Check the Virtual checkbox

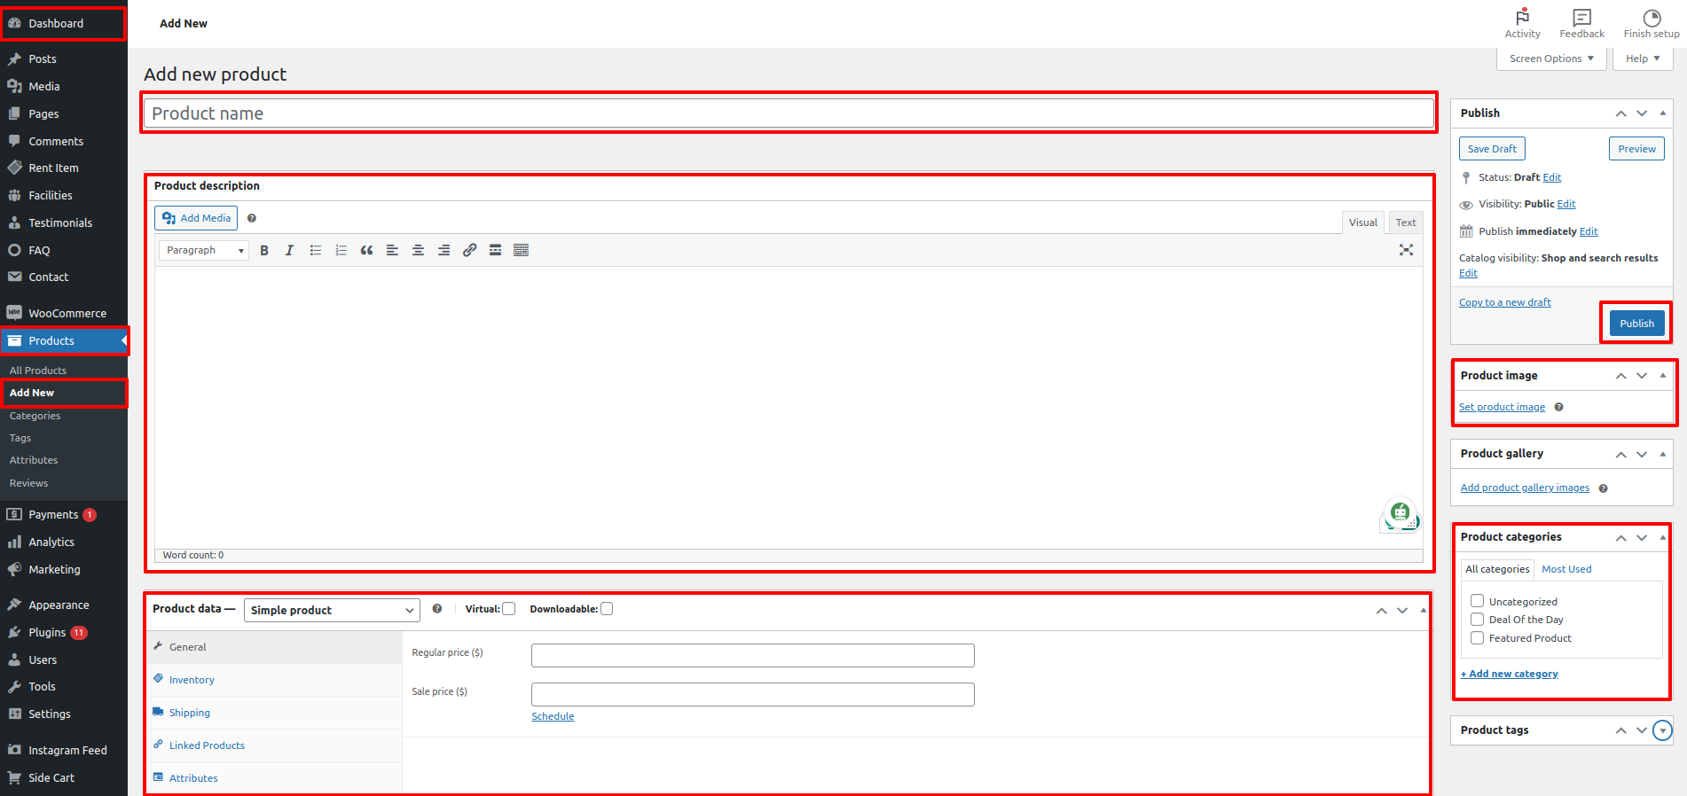(x=509, y=609)
